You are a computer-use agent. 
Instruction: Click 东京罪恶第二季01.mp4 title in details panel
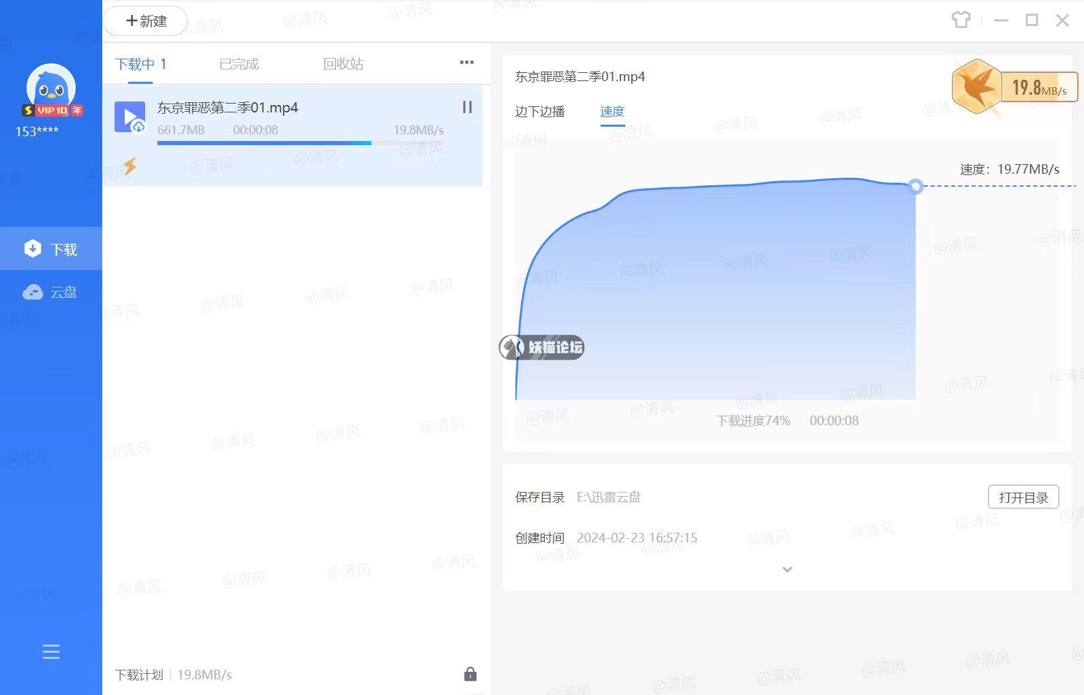coord(579,76)
